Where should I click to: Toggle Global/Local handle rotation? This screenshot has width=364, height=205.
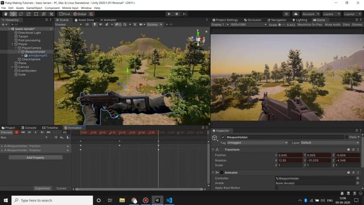tap(80, 14)
